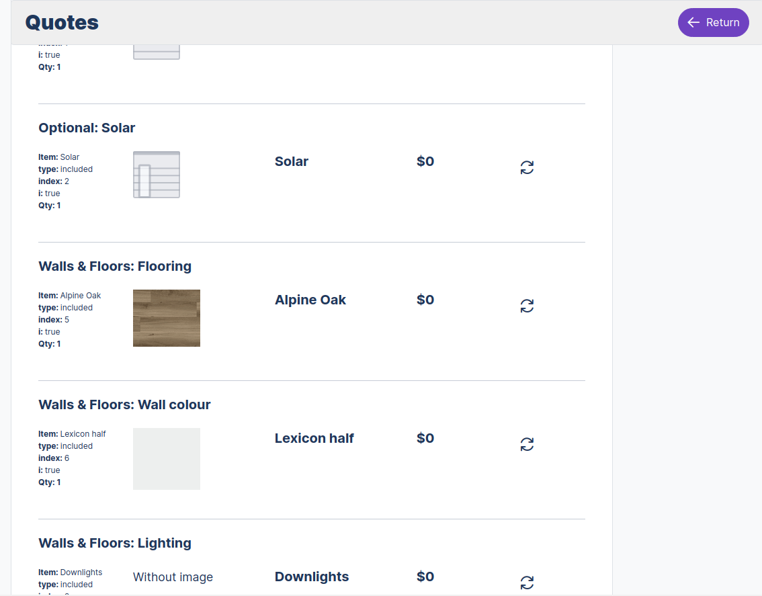Click the swap icon for Lexicon half
Viewport: 762px width, 596px height.
point(527,444)
